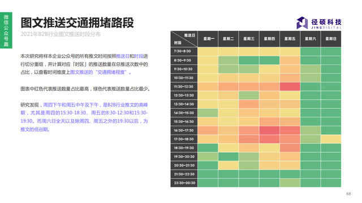Select the 21:30-22:30 row label
362x203 pixels.
[184, 174]
